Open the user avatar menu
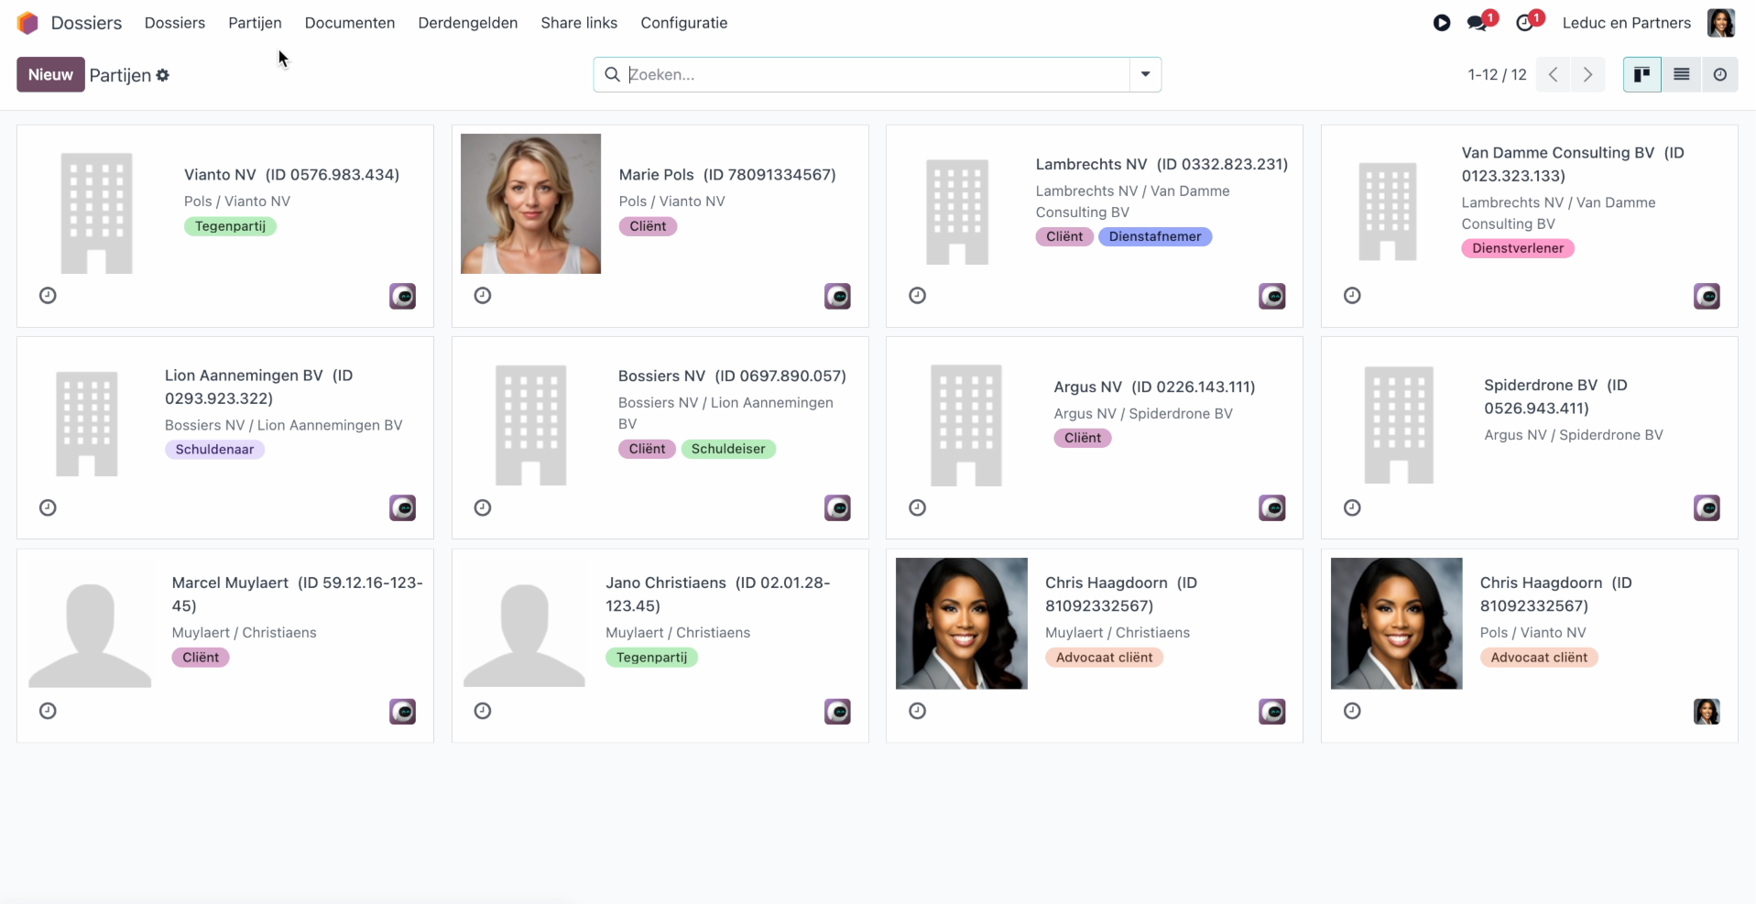Screen dimensions: 1756x904 click(x=1721, y=23)
